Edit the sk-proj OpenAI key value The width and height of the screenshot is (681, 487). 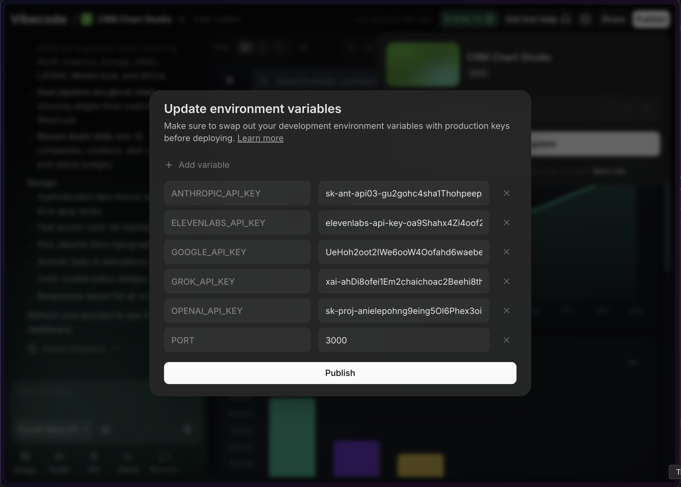403,311
